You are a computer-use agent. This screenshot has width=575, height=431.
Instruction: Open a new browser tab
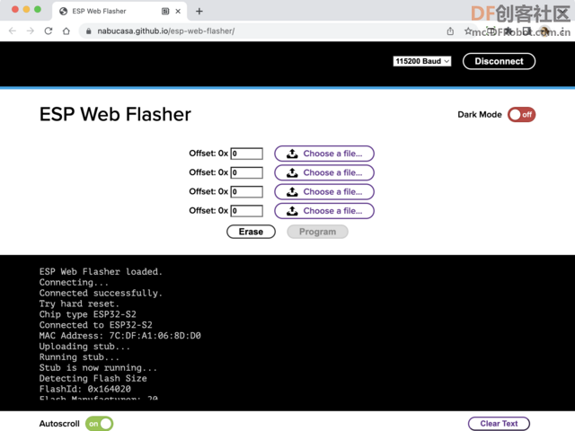[x=199, y=12]
